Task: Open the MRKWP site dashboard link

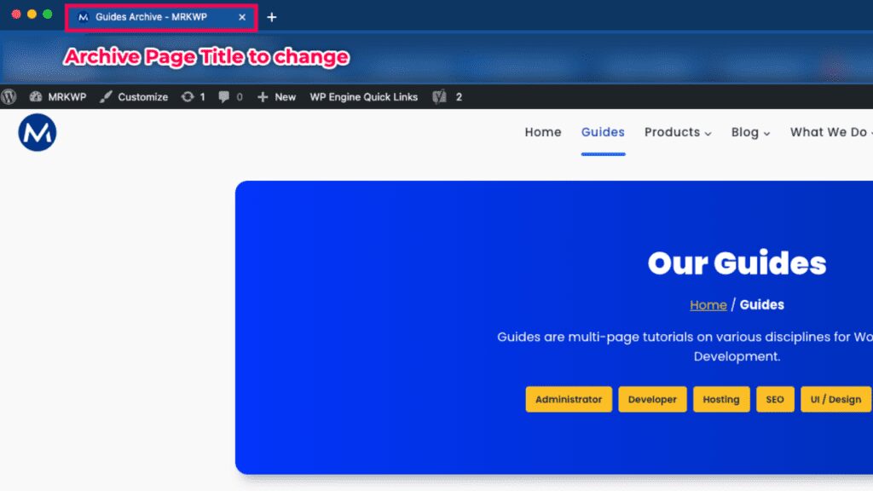Action: click(58, 97)
